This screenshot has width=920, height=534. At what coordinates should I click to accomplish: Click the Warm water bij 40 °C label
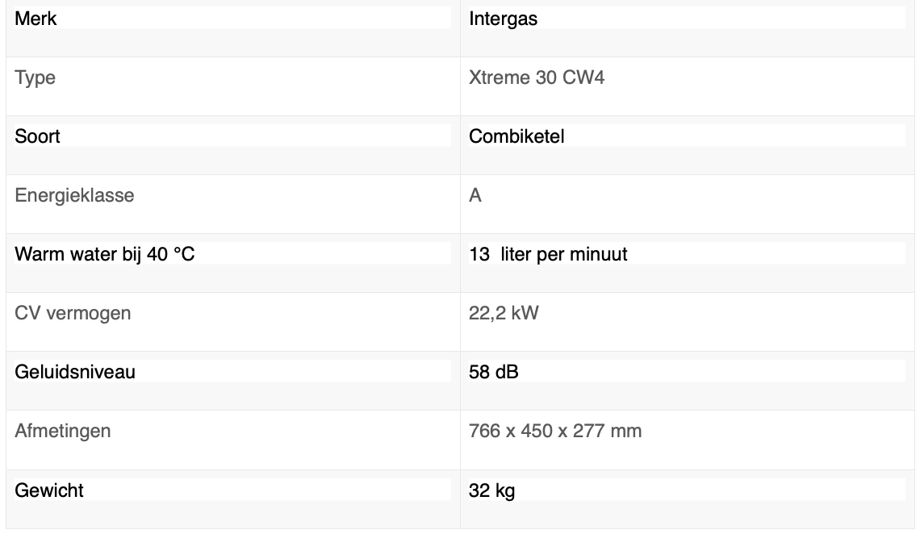pyautogui.click(x=105, y=254)
